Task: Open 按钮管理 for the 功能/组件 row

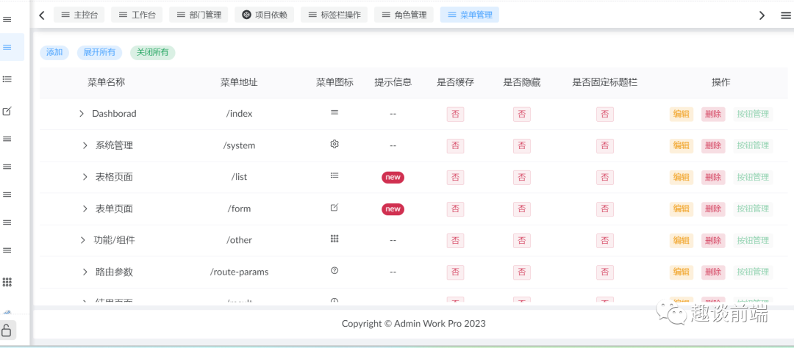Action: pyautogui.click(x=753, y=241)
